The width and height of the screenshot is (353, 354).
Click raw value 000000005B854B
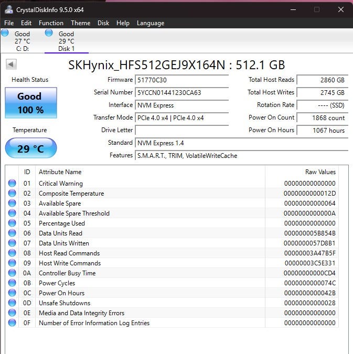tap(309, 233)
